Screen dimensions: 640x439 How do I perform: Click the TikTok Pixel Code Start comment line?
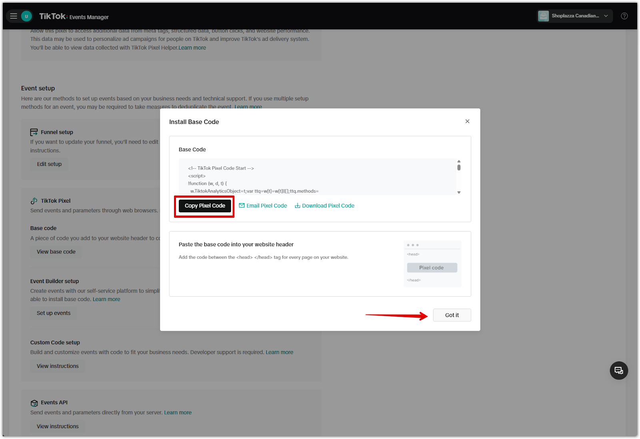pyautogui.click(x=221, y=168)
